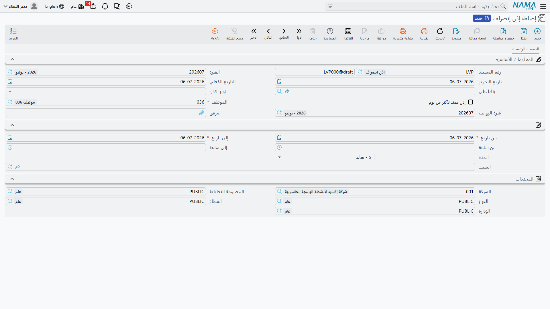Click the Approve (موافقة) thumbs-up icon

click(x=381, y=31)
